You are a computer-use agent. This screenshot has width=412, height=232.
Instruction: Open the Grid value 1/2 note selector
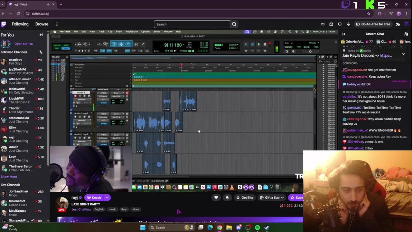[x=313, y=43]
